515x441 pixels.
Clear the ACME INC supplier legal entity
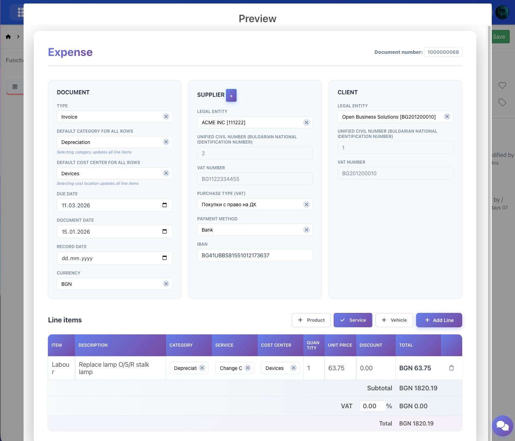pos(306,122)
